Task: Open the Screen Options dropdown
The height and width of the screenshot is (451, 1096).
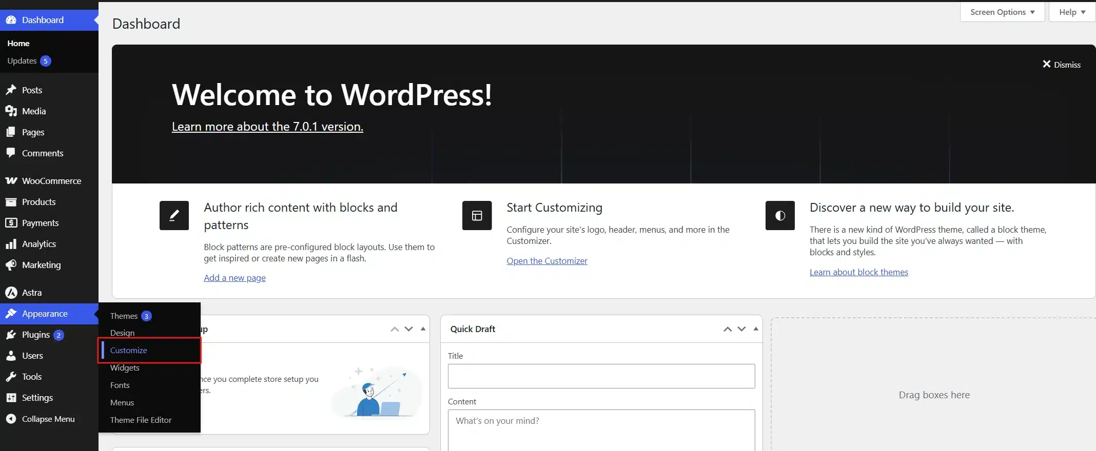Action: point(1002,12)
